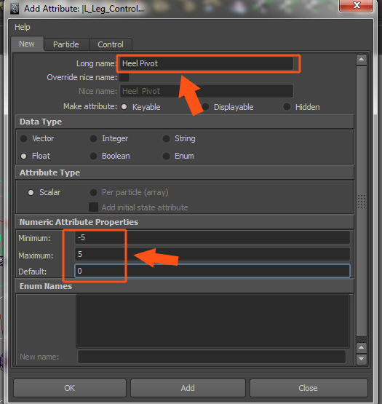Select Per particle (array) option
Image resolution: width=382 pixels, height=404 pixels.
[x=93, y=192]
